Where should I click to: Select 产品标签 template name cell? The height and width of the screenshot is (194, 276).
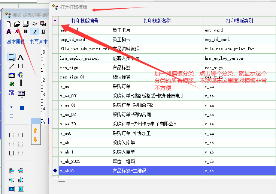coord(157,68)
